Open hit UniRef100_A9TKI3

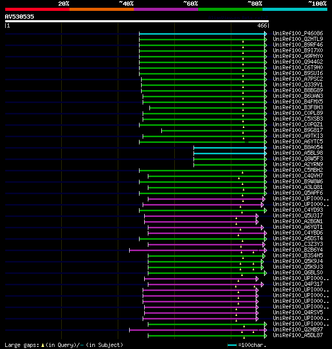[x=298, y=136]
